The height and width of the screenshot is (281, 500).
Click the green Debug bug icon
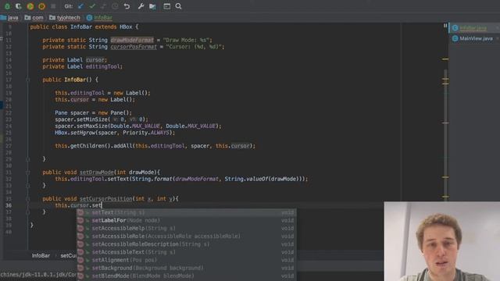click(7, 6)
